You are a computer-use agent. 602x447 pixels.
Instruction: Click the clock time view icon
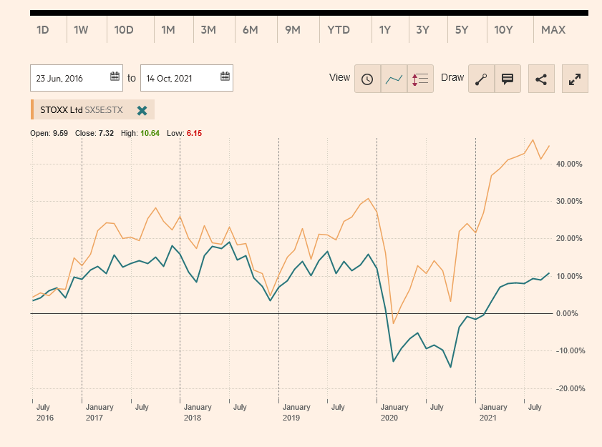(367, 79)
